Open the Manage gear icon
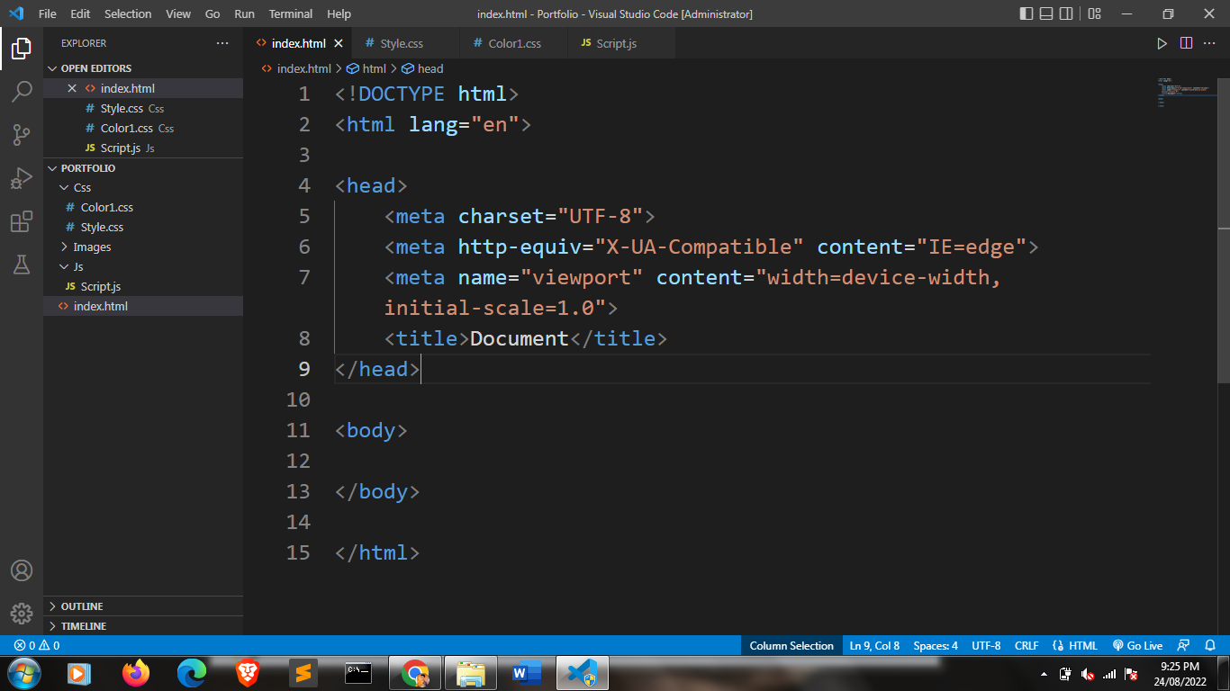The height and width of the screenshot is (691, 1230). [x=22, y=614]
